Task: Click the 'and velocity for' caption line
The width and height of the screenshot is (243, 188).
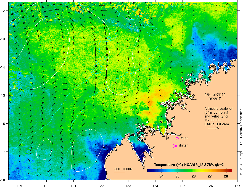Action: click(x=216, y=116)
